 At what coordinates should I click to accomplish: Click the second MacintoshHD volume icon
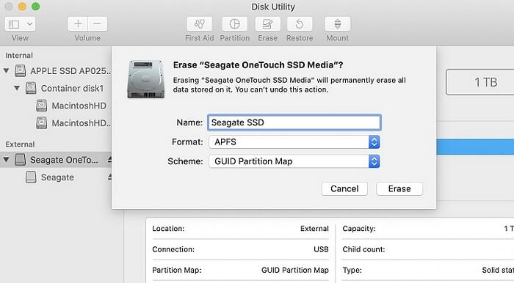[42, 123]
